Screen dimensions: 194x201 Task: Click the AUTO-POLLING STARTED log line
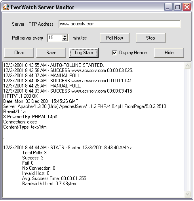tap(53, 65)
